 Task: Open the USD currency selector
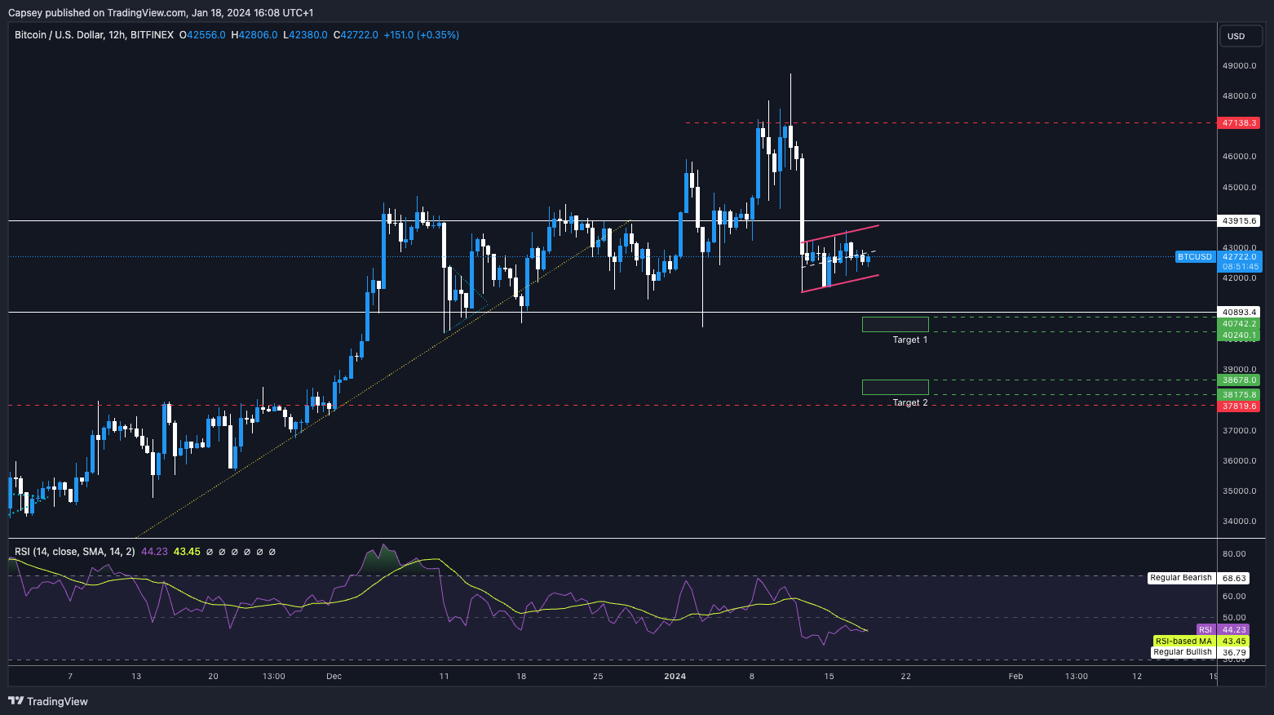tap(1241, 36)
